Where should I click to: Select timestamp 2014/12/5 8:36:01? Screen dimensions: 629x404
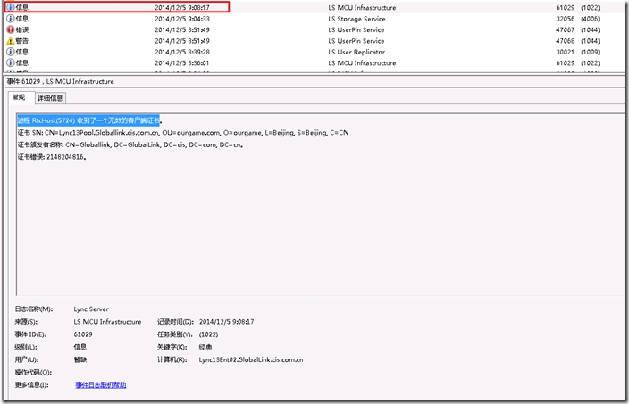[182, 62]
